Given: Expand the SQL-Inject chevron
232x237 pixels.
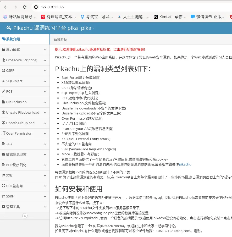Looking at the screenshot, I should (x=45, y=81).
